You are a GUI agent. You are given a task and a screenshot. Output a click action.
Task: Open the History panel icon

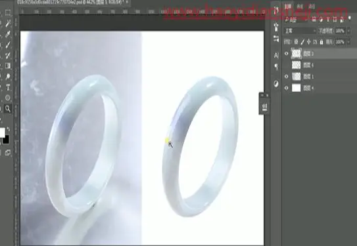276,10
